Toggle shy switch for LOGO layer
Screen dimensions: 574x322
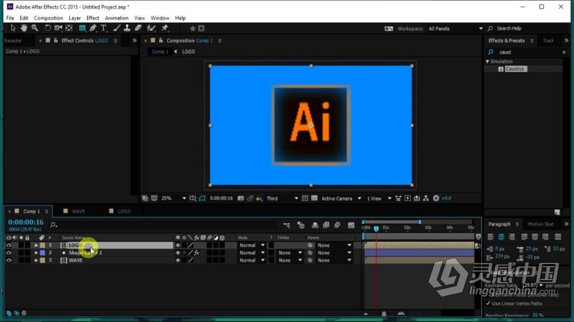[x=178, y=245]
